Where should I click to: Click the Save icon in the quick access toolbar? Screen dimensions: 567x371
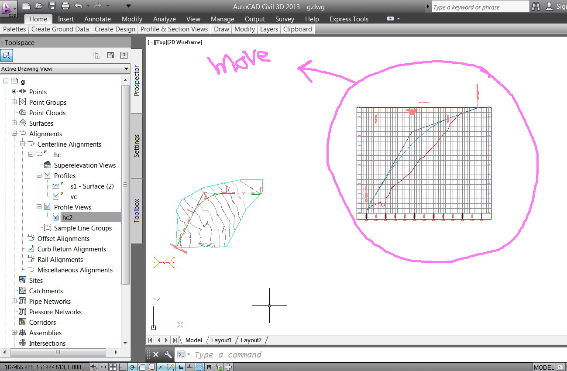[52, 6]
